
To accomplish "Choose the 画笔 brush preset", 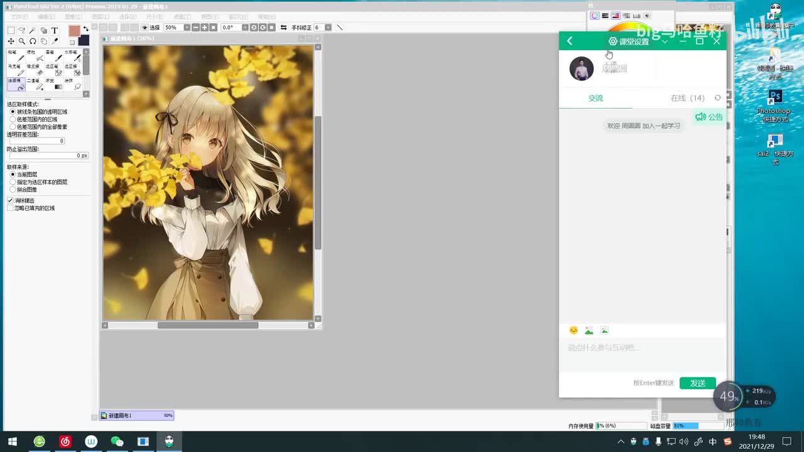I will point(53,55).
